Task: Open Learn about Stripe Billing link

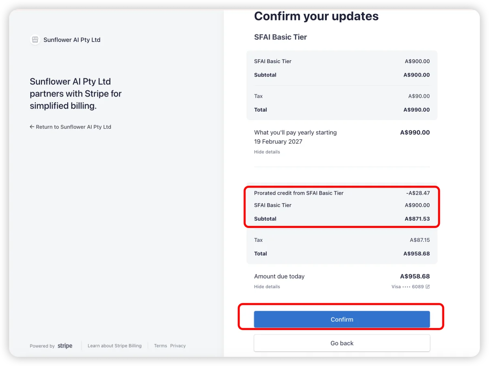Action: 115,346
